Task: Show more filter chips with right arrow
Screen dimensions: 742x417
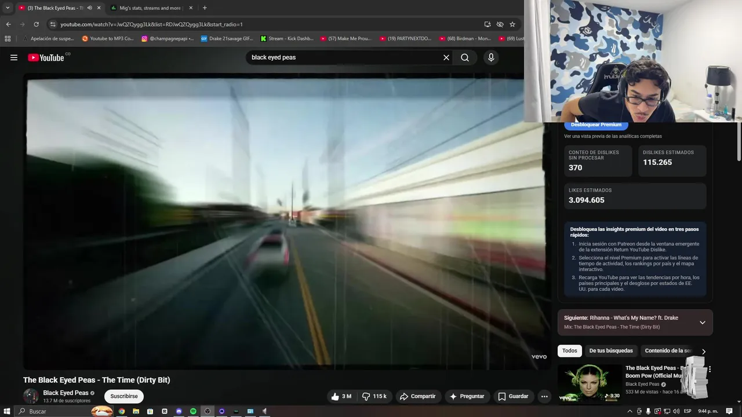Action: click(x=704, y=351)
